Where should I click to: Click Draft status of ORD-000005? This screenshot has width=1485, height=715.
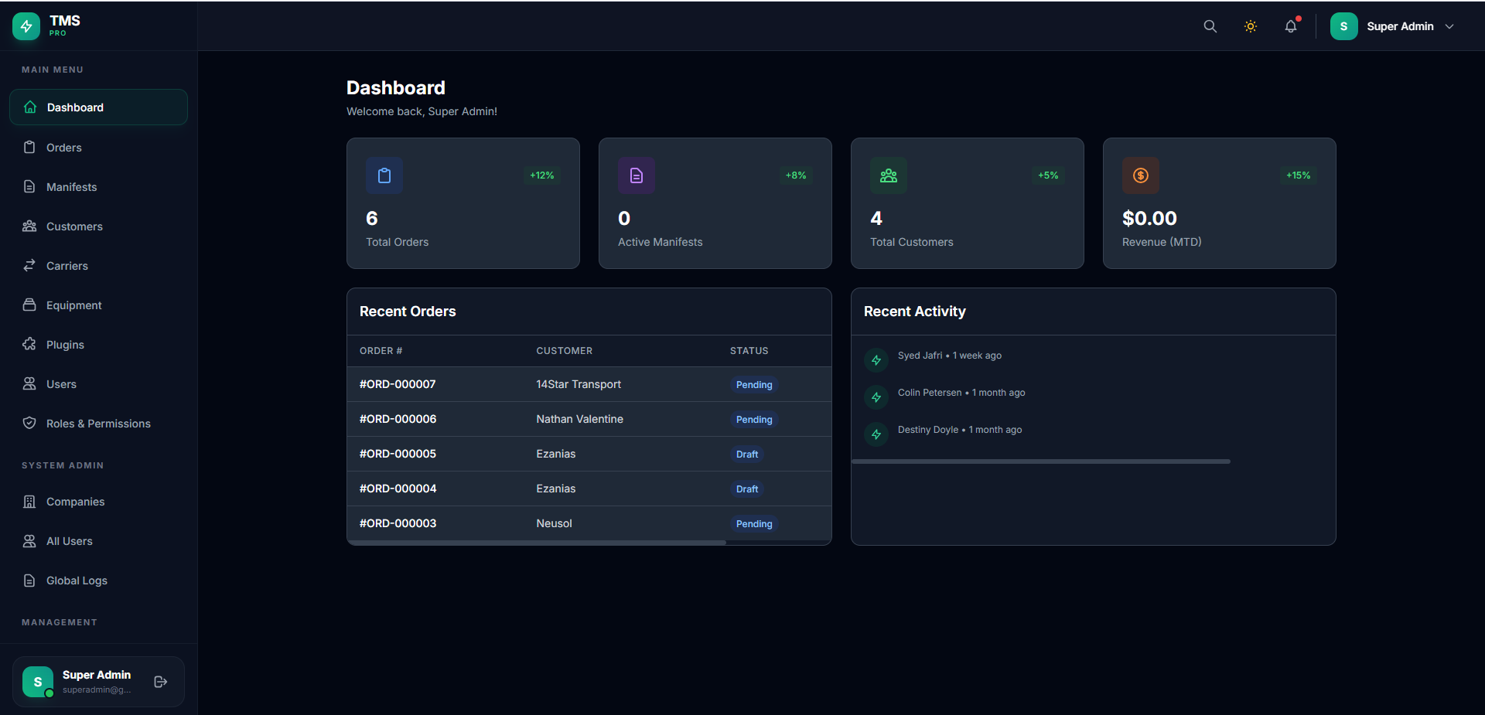(x=747, y=454)
